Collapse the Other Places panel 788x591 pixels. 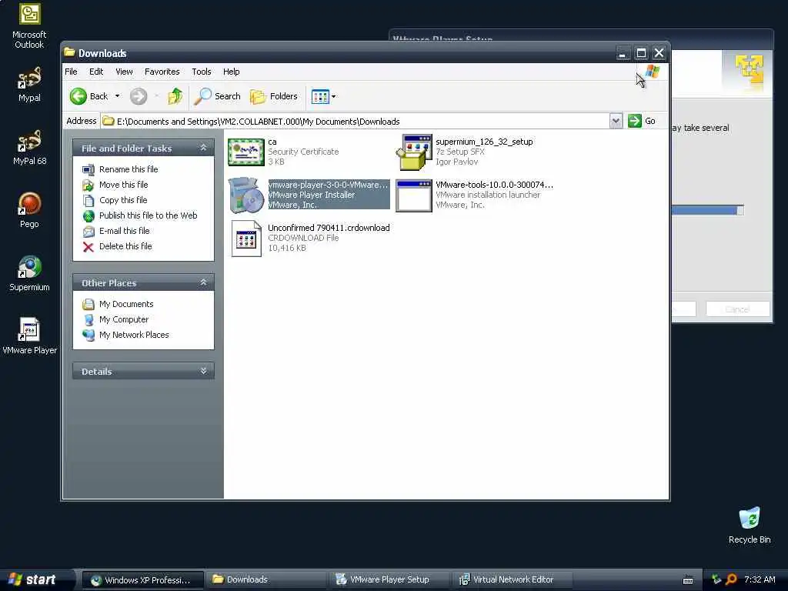(x=203, y=282)
